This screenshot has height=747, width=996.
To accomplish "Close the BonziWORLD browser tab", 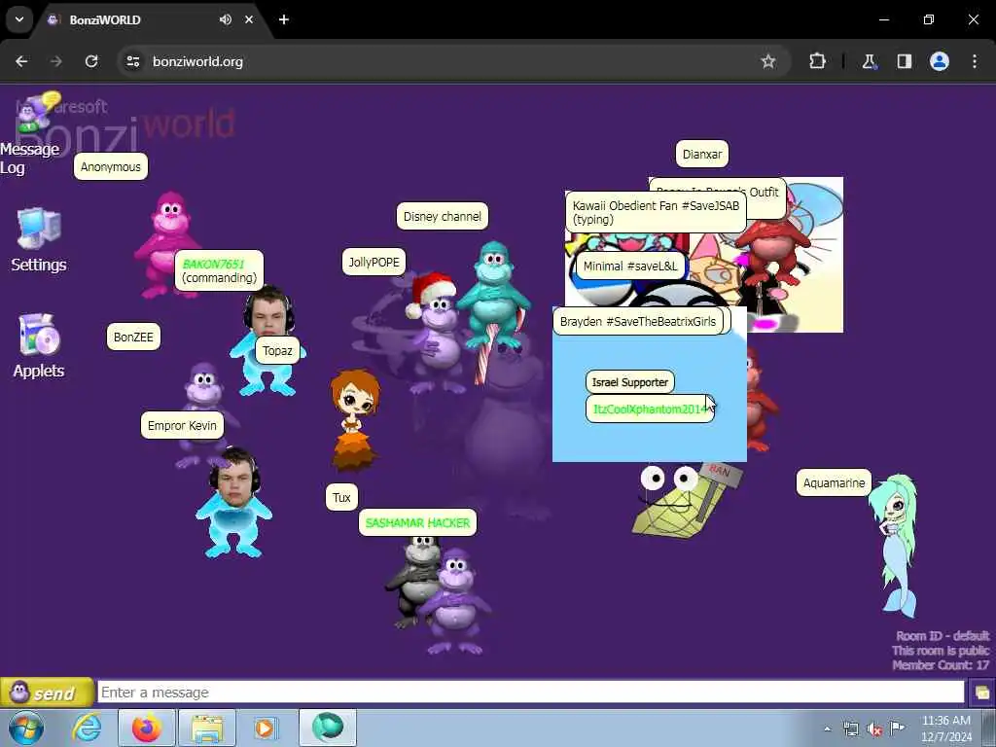I will [249, 19].
